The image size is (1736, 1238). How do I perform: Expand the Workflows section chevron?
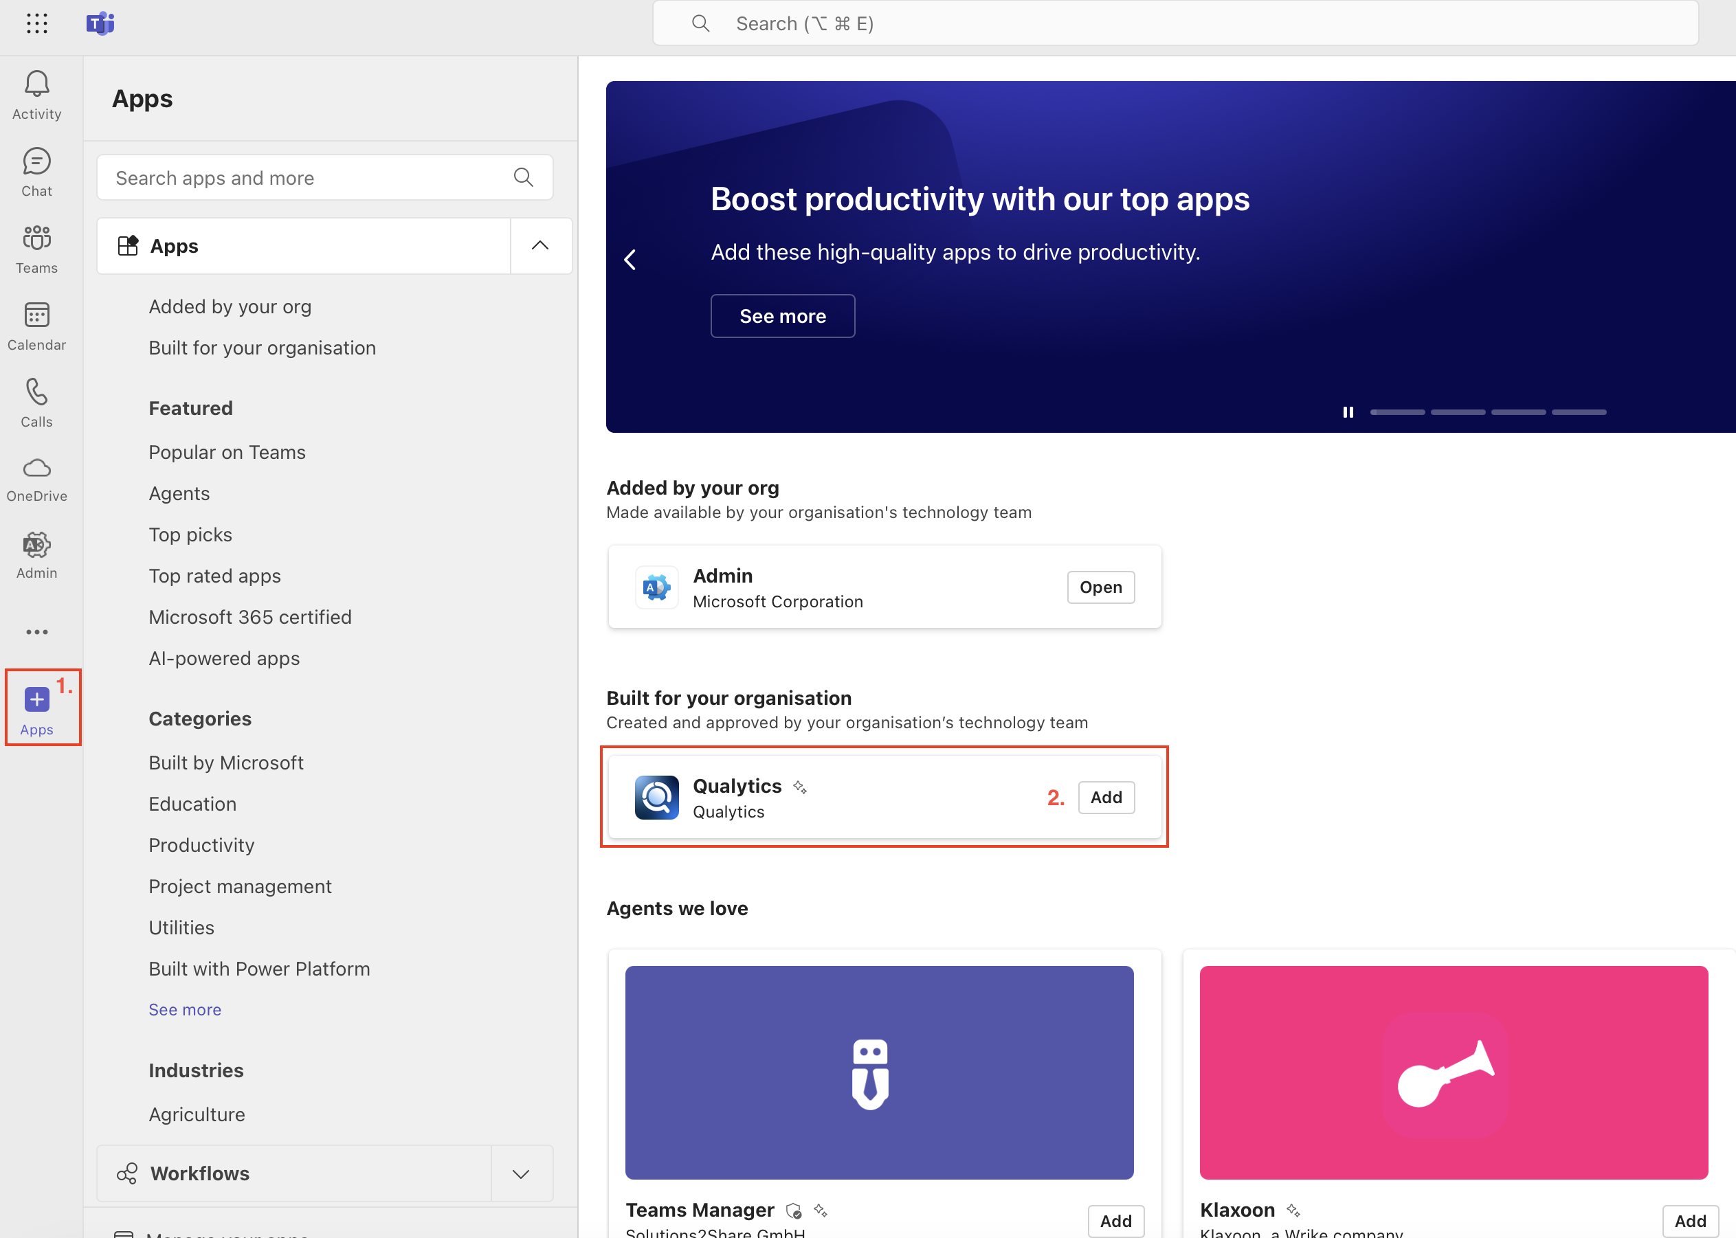coord(522,1174)
